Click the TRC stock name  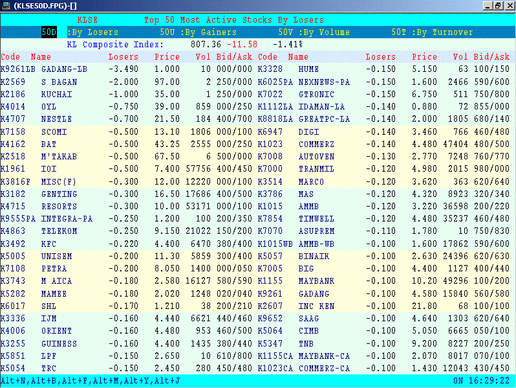[x=48, y=368]
